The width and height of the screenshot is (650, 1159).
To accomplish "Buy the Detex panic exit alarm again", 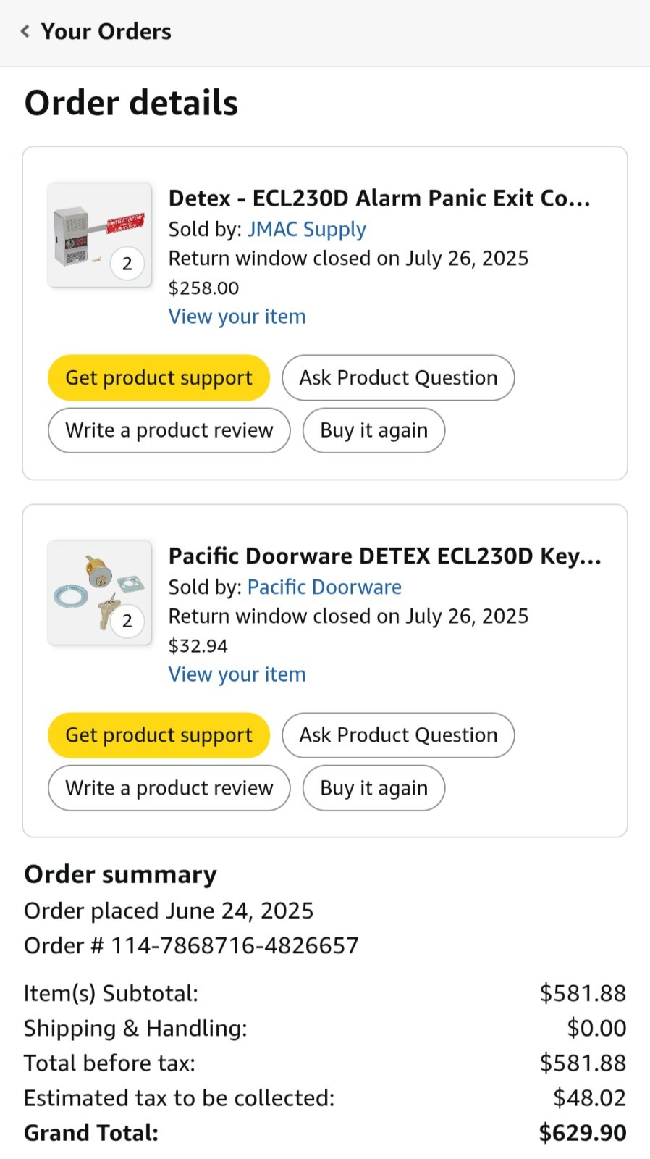I will coord(373,430).
